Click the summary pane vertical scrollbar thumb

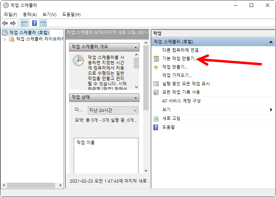click(146, 78)
